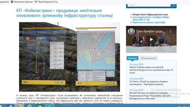The width and height of the screenshot is (190, 107).
Task: Click the first 15 січня 2019 date
Action: tap(136, 64)
